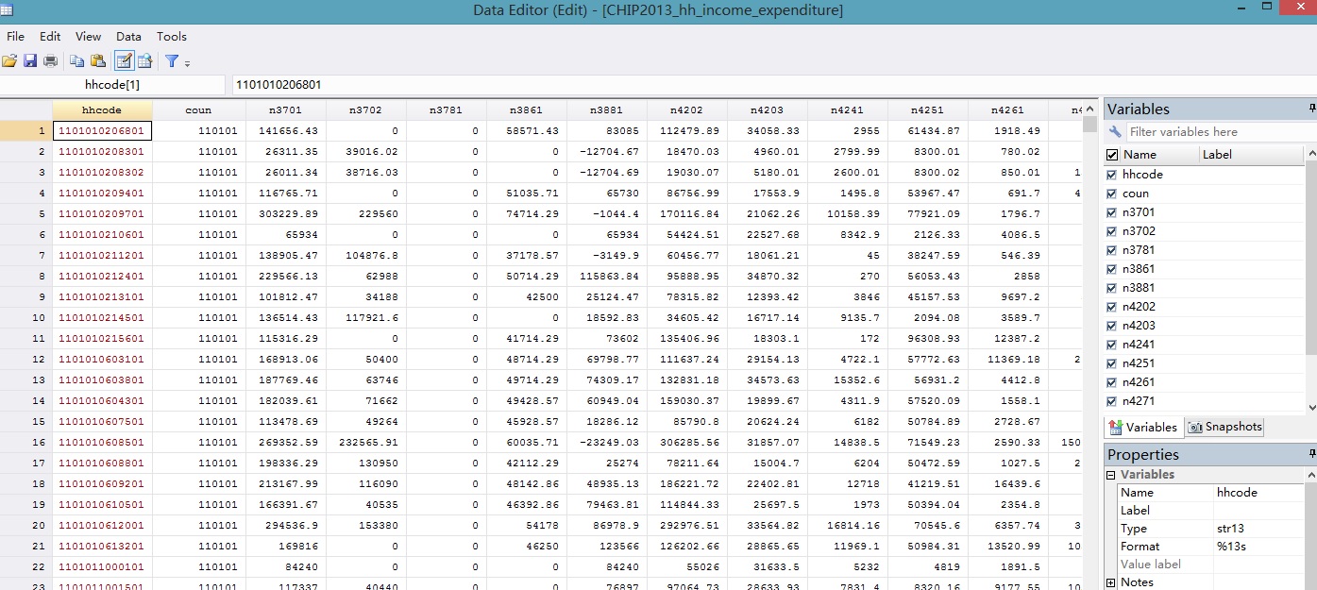Expand the Notes row in Properties
This screenshot has height=590, width=1317.
pyautogui.click(x=1111, y=582)
